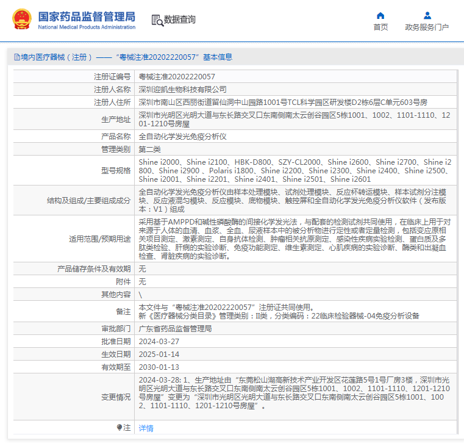Click the 国家药品监督管理局 site title
This screenshot has height=443, width=464.
(x=87, y=16)
